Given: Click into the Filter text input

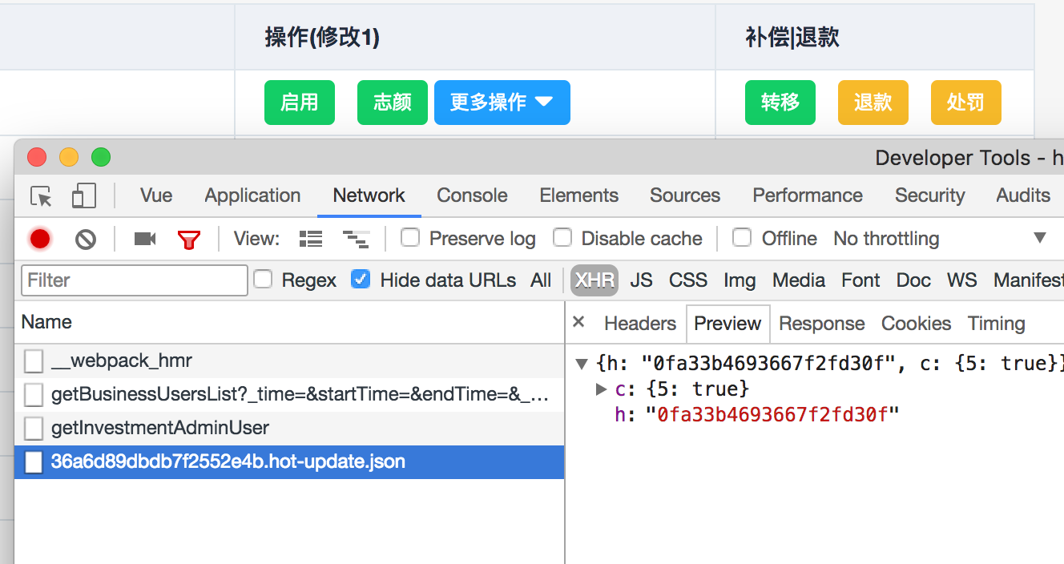Looking at the screenshot, I should pyautogui.click(x=135, y=280).
